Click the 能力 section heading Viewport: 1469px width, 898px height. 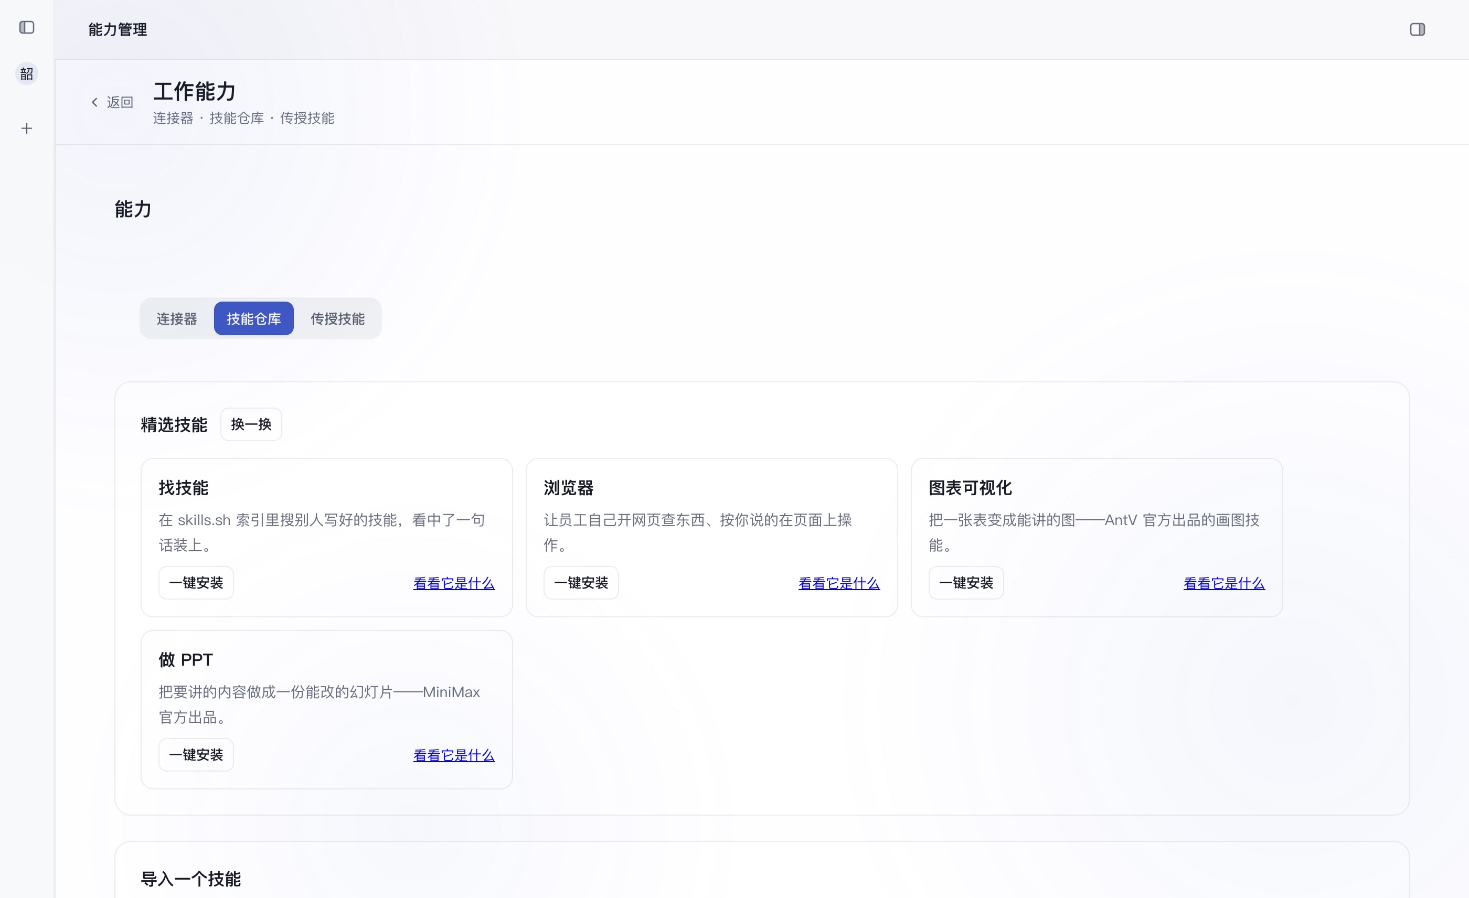pos(133,209)
